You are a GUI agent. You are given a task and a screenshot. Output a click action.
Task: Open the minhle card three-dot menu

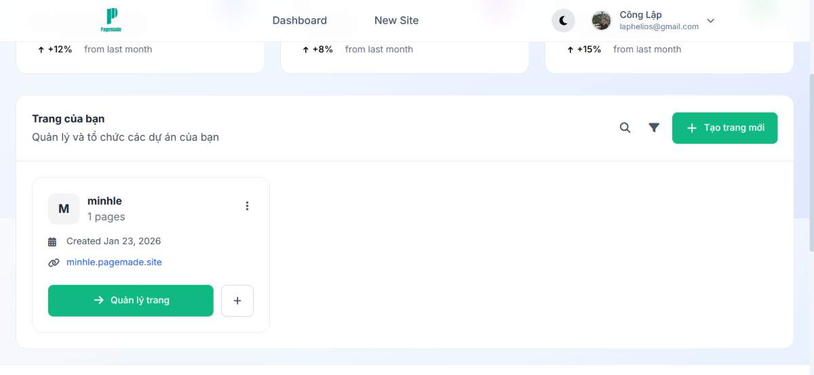[247, 205]
